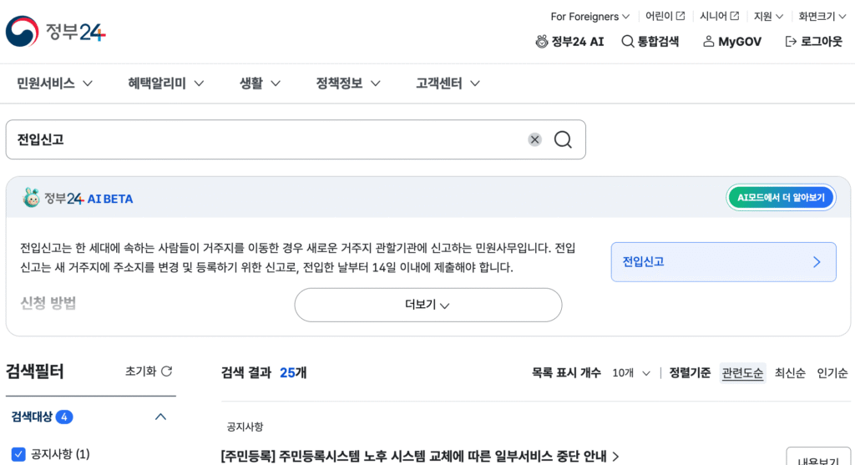Click the 어린이 external-link icon
The width and height of the screenshot is (855, 465).
[680, 17]
